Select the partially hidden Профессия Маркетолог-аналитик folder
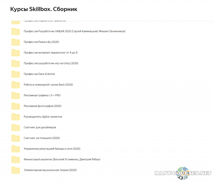 [45, 21]
